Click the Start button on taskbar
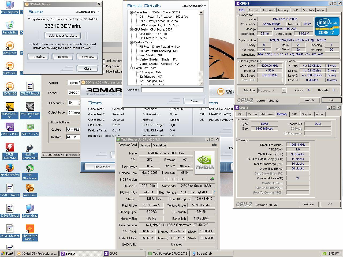 (x=8, y=254)
